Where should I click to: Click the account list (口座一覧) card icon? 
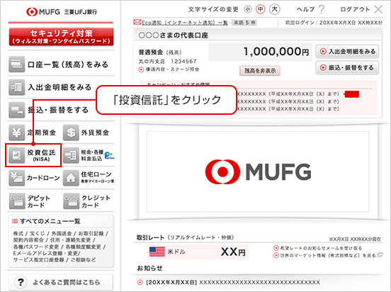tap(17, 64)
